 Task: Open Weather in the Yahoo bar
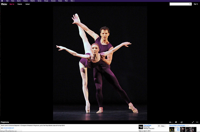coord(32,1)
